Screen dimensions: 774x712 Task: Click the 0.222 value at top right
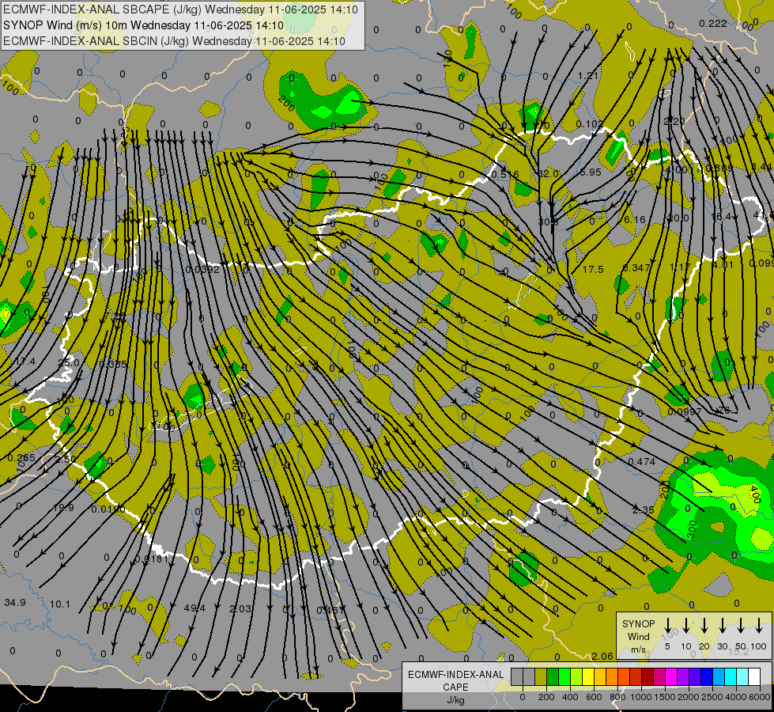[713, 23]
